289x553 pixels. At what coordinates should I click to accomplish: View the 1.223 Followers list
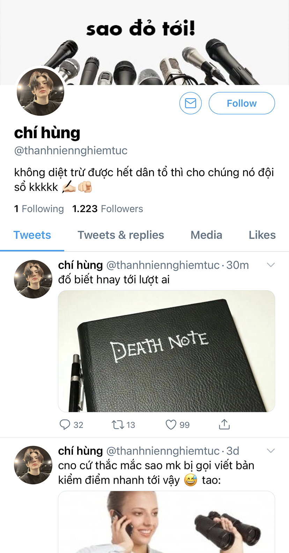[x=108, y=209]
